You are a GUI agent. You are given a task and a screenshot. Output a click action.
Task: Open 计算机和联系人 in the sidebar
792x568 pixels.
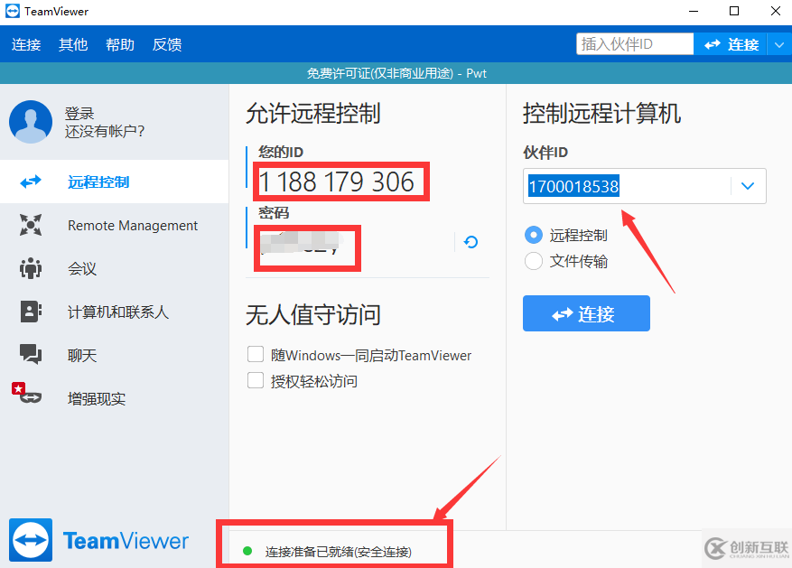point(114,312)
